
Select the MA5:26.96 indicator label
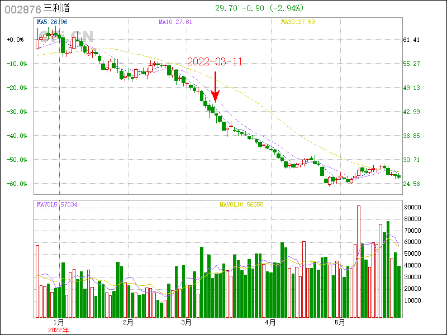click(x=52, y=22)
